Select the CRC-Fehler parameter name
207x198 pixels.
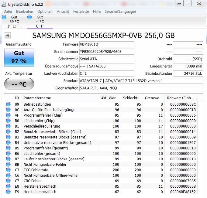pos(33,181)
